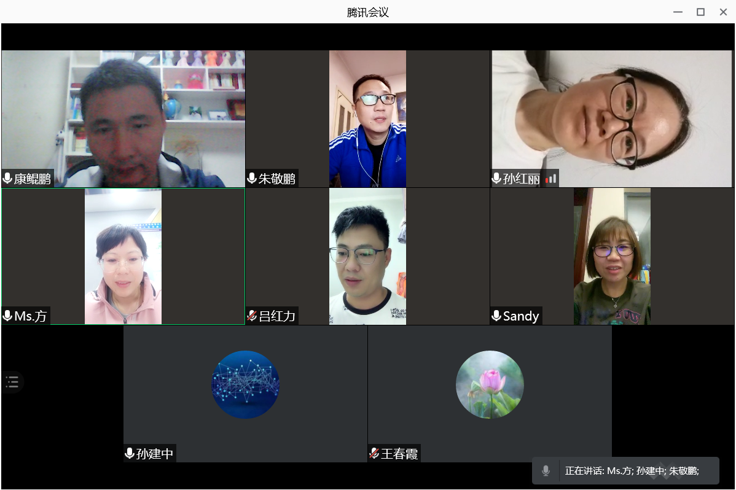Click the 正在讲话 speaker status text
This screenshot has width=736, height=490.
(632, 471)
